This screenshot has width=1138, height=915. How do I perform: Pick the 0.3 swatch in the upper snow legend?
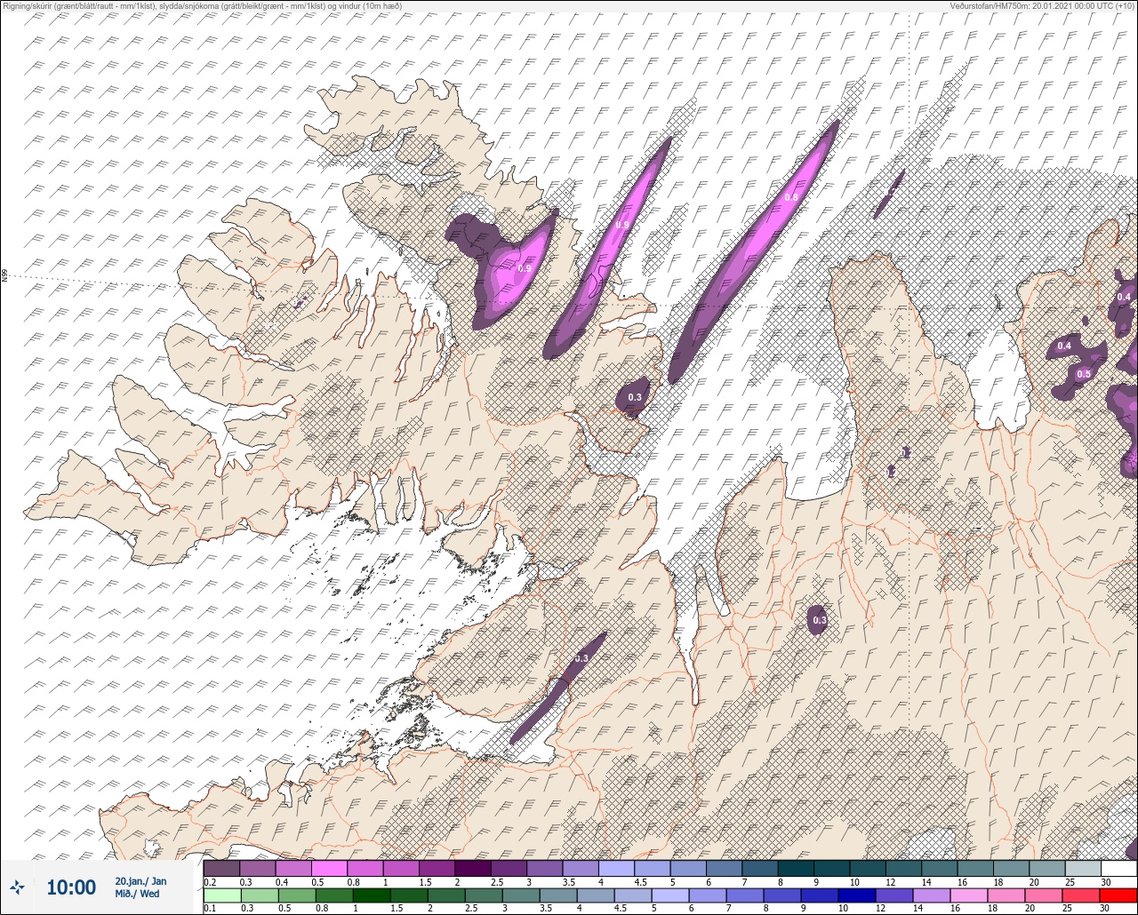pos(257,868)
